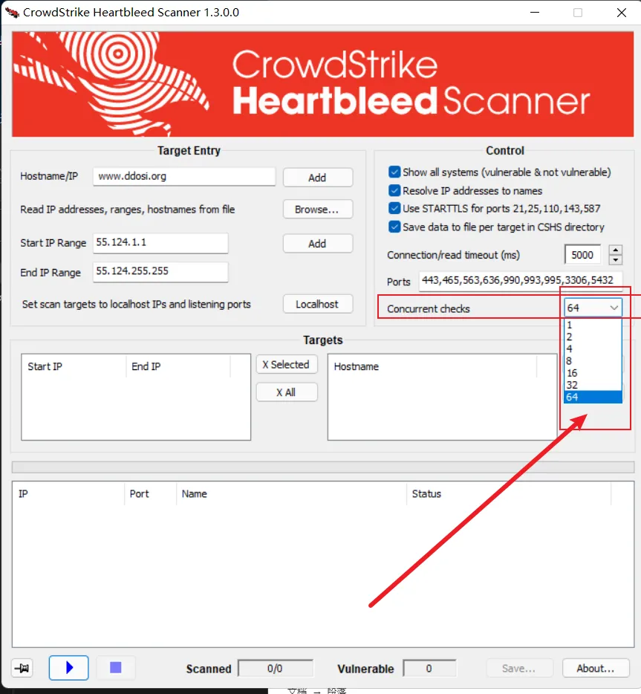The image size is (641, 694).
Task: Increase timeout with the up spinner arrow
Action: [615, 250]
